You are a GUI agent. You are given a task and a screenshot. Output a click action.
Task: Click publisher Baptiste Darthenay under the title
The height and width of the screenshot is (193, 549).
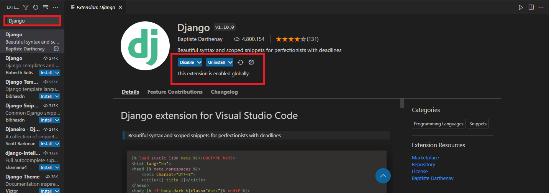200,39
